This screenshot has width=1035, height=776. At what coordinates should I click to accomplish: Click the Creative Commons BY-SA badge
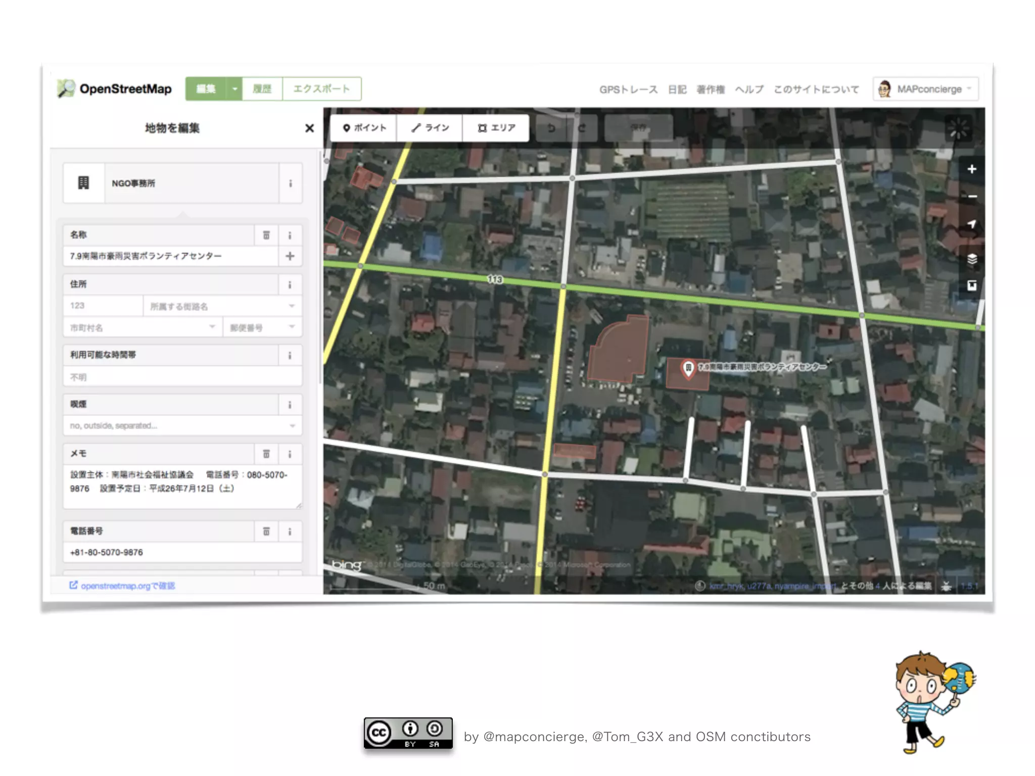tap(408, 733)
